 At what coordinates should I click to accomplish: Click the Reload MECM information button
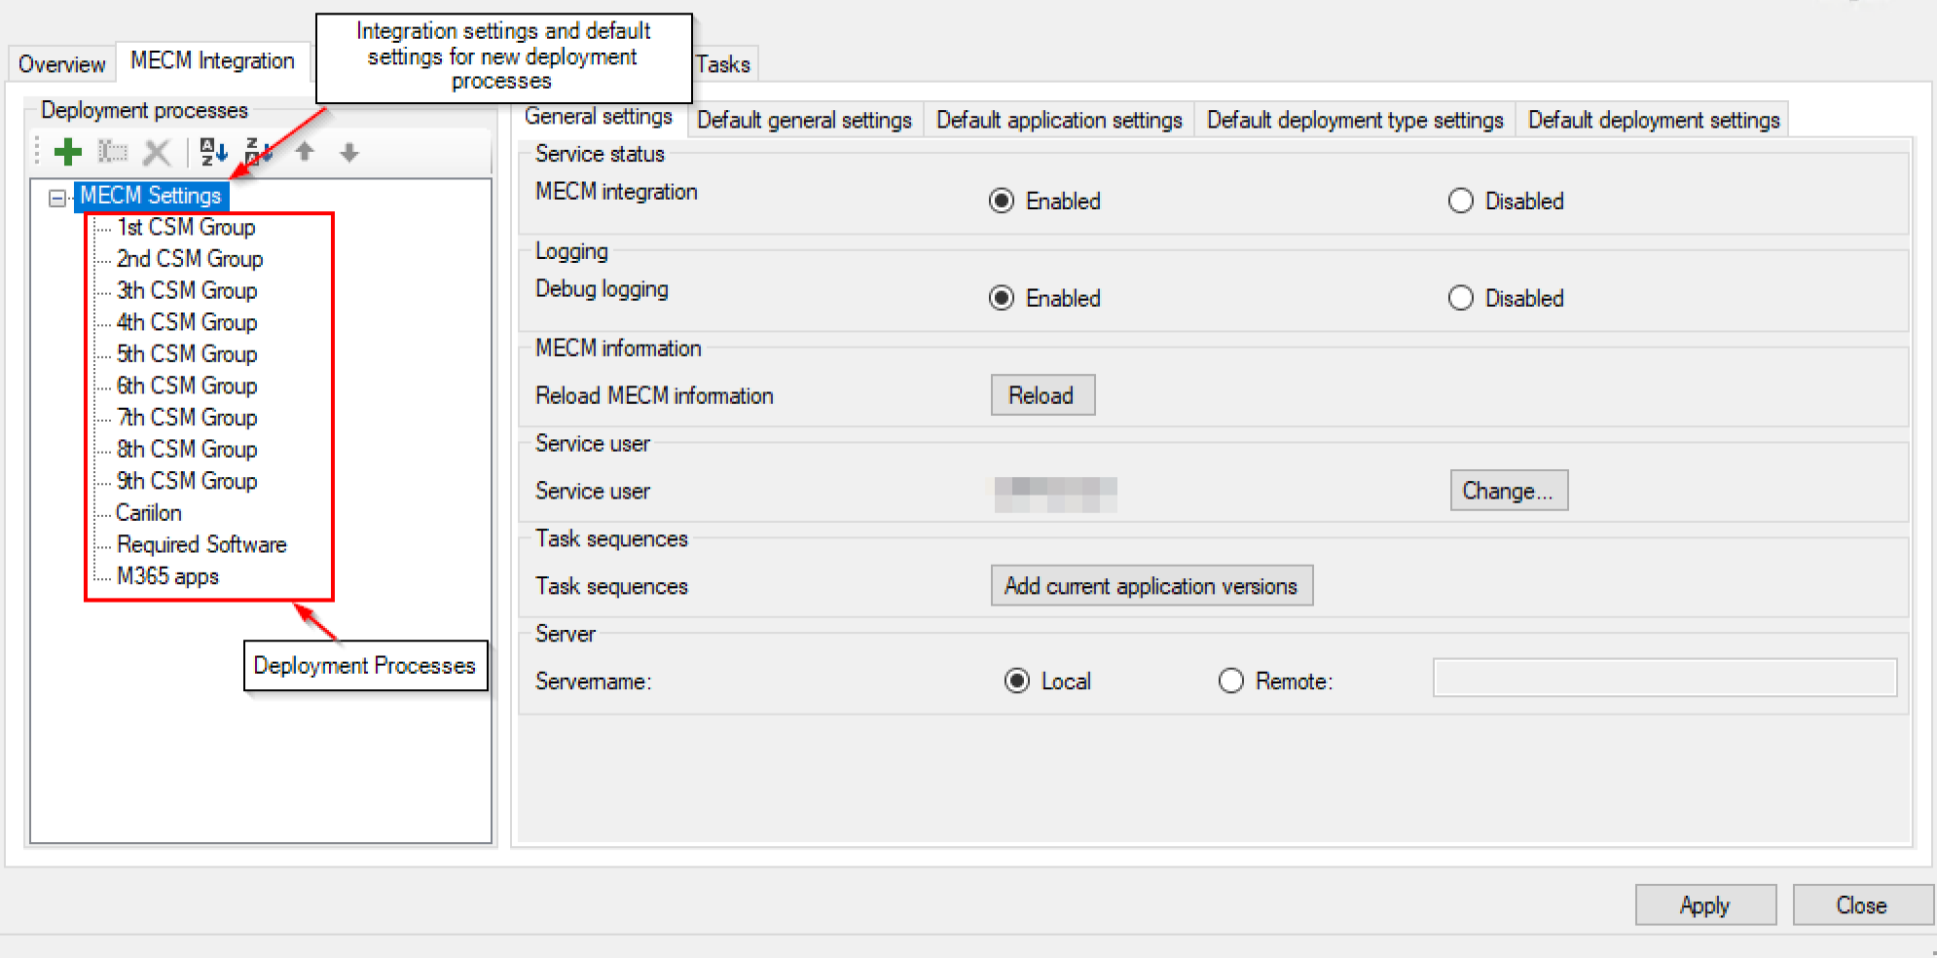[x=1042, y=395]
